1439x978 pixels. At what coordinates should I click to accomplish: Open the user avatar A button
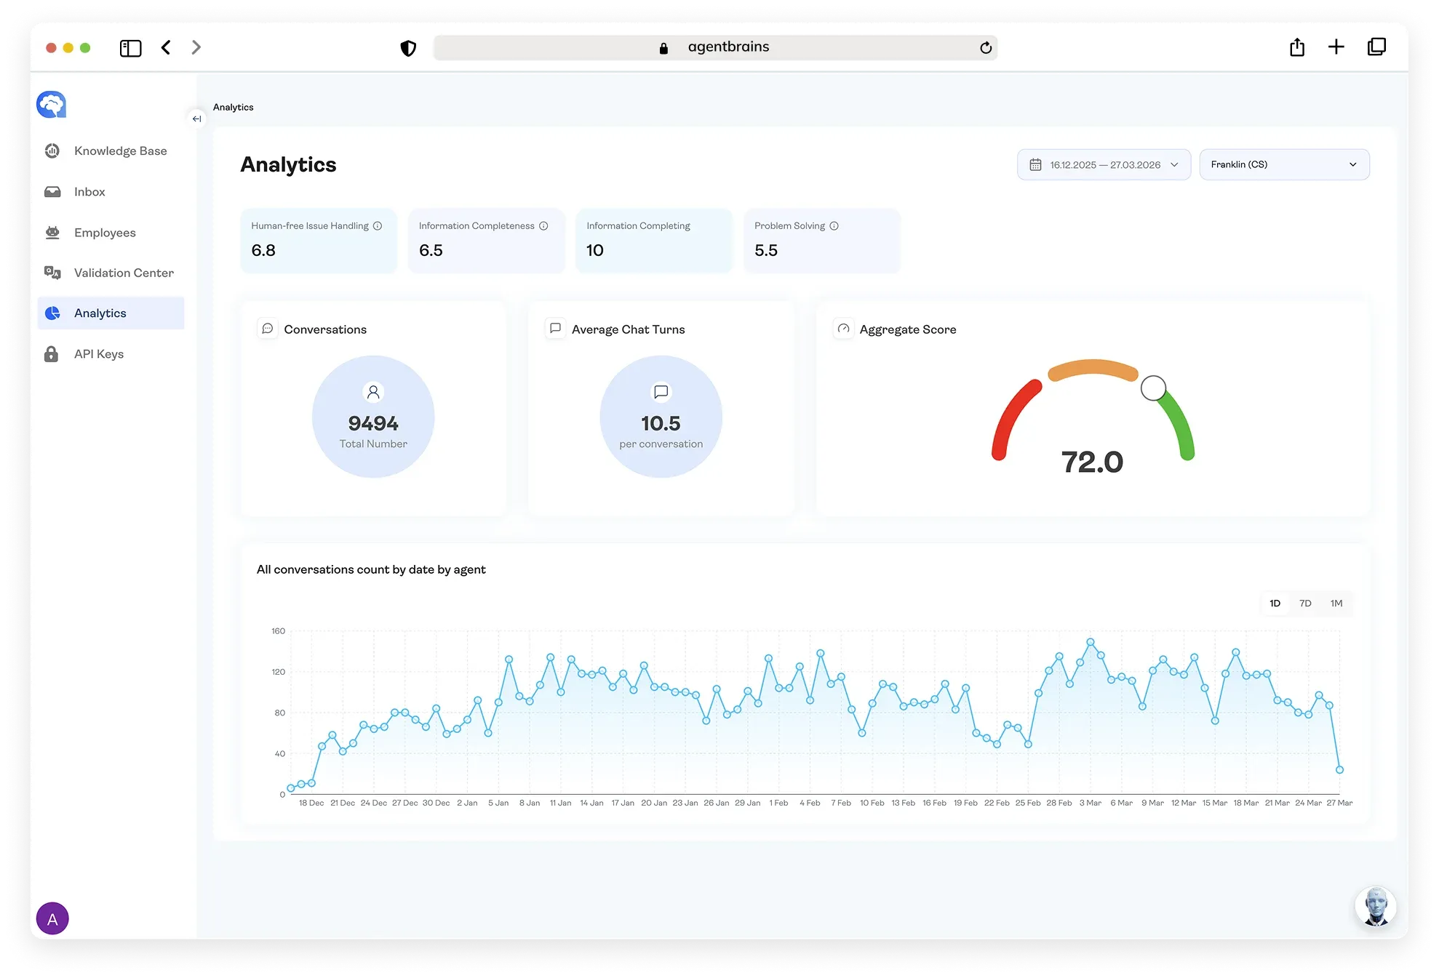click(52, 918)
